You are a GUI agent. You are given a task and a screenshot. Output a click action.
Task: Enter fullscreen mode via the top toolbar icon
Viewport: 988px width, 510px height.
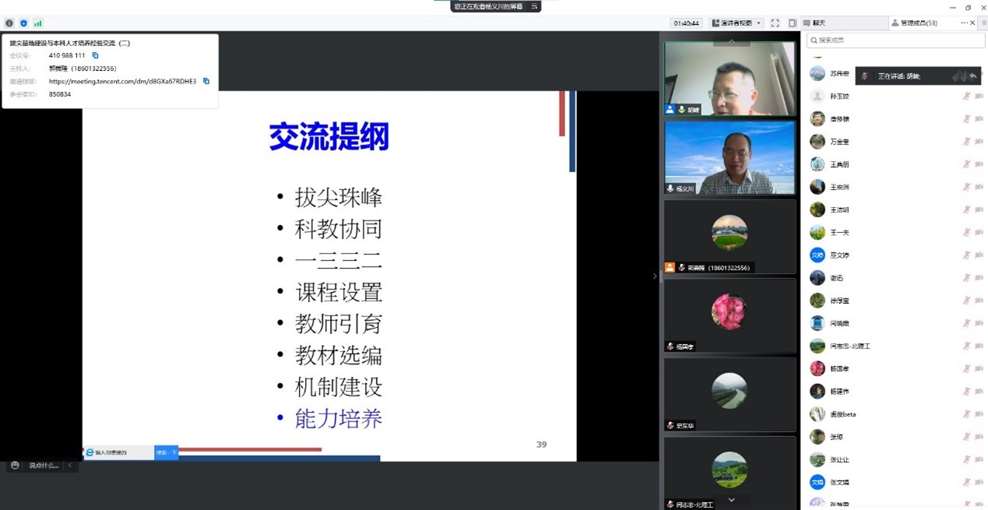click(775, 23)
